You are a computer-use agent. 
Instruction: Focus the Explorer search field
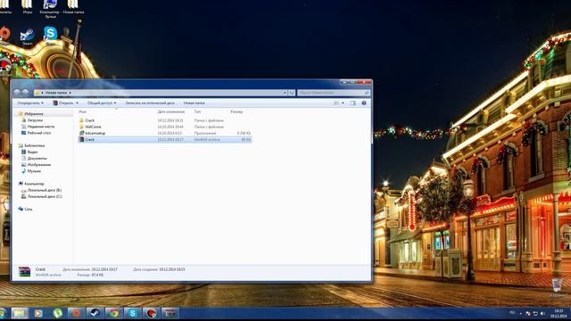[333, 93]
